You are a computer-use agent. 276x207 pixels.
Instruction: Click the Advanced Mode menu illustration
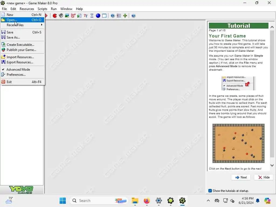coord(238,84)
